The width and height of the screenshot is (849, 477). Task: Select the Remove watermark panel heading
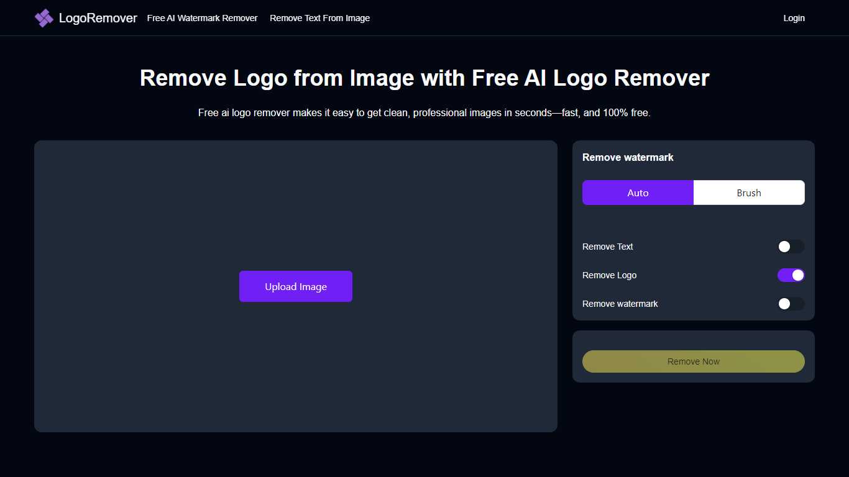[x=628, y=157]
